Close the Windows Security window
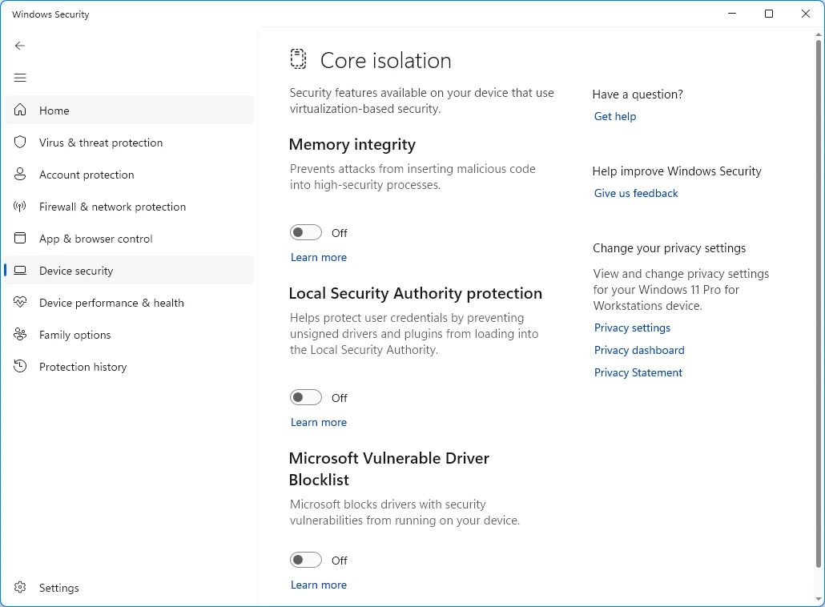Viewport: 825px width, 607px height. 806,14
